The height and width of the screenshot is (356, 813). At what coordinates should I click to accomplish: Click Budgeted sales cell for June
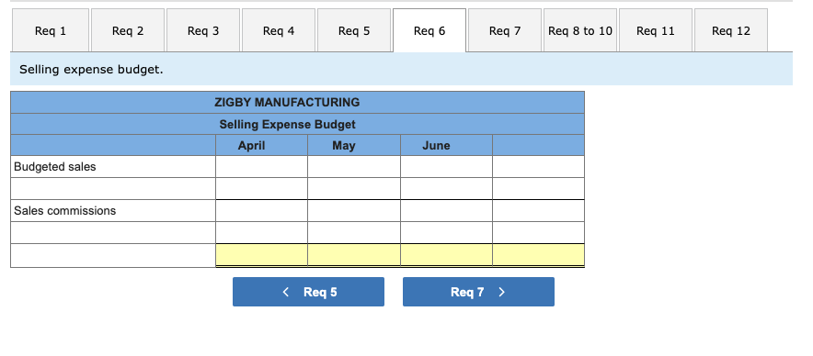tap(446, 167)
